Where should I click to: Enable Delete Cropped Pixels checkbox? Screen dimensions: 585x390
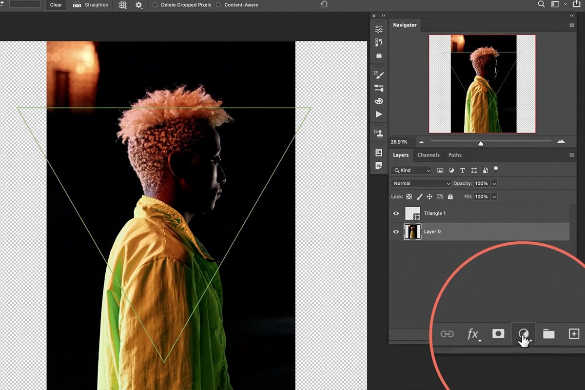click(155, 5)
